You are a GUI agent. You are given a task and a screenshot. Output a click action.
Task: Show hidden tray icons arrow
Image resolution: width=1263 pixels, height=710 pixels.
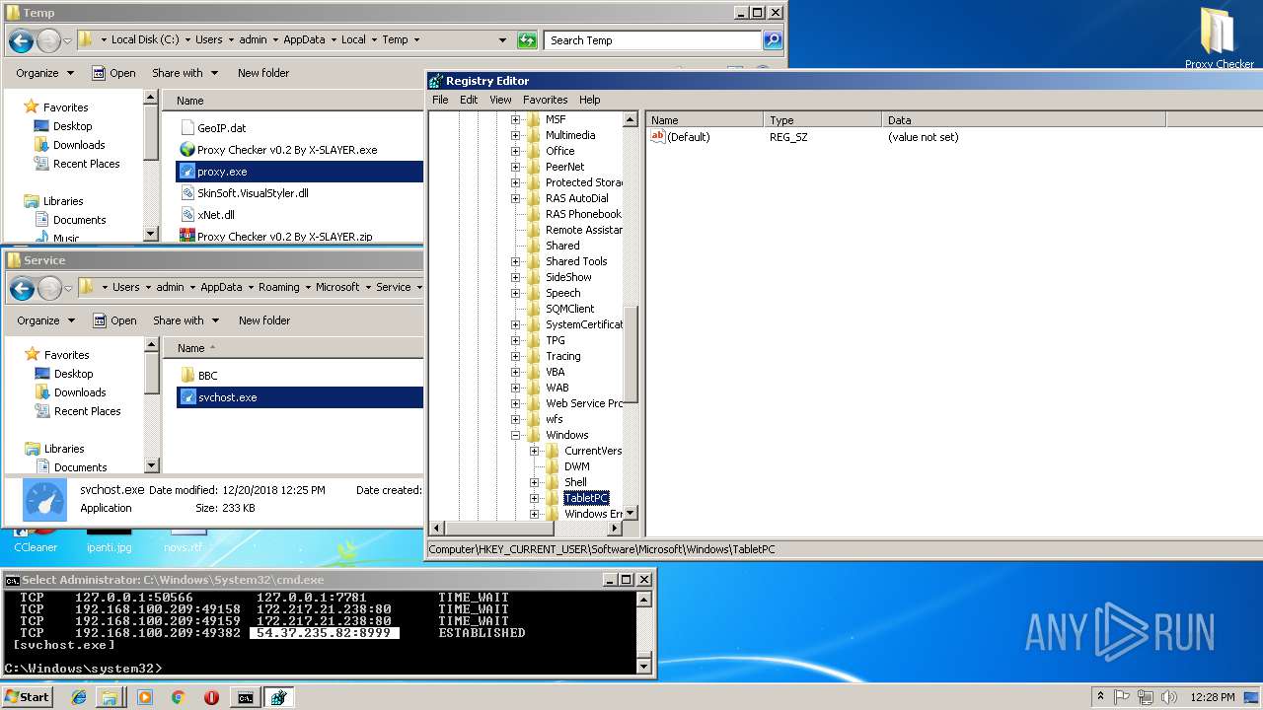pyautogui.click(x=1100, y=697)
